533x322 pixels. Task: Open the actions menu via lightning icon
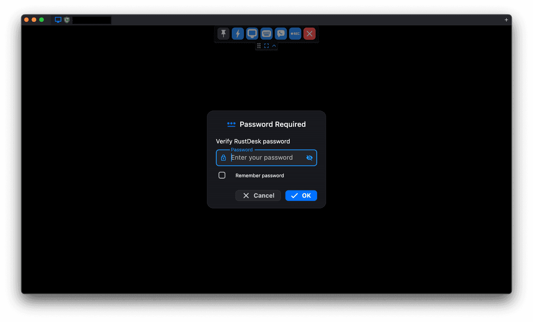pos(238,33)
